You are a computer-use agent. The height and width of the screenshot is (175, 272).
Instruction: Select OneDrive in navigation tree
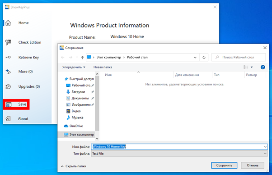pos(73,126)
